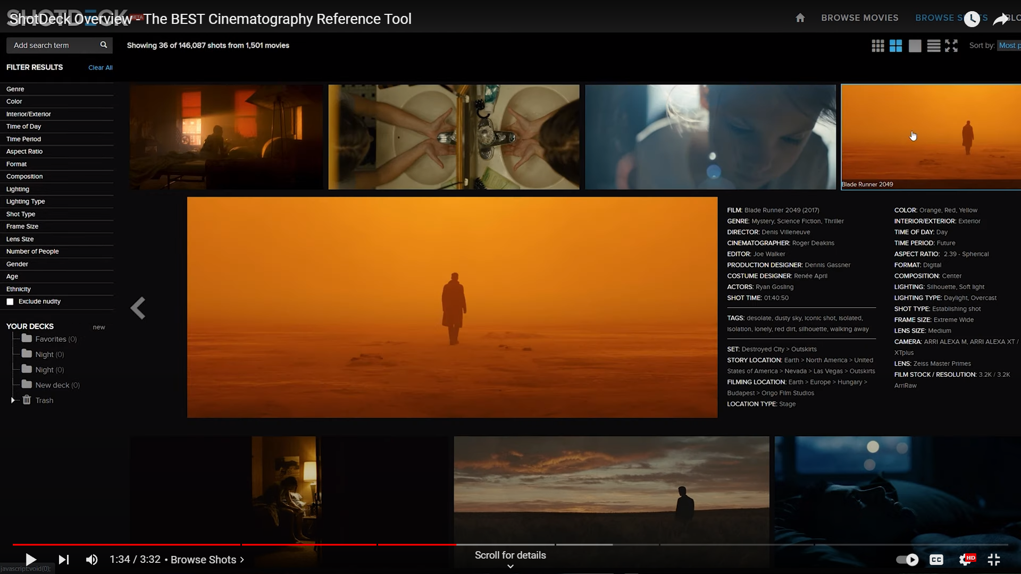Click the Browse Shots chapter title
The width and height of the screenshot is (1021, 574).
207,560
